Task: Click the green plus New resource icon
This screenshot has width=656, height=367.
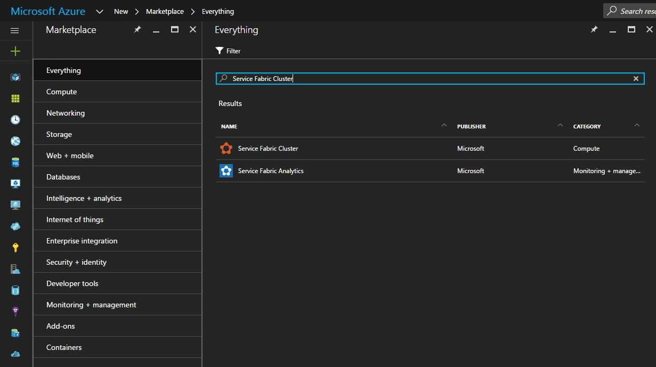Action: [x=15, y=51]
